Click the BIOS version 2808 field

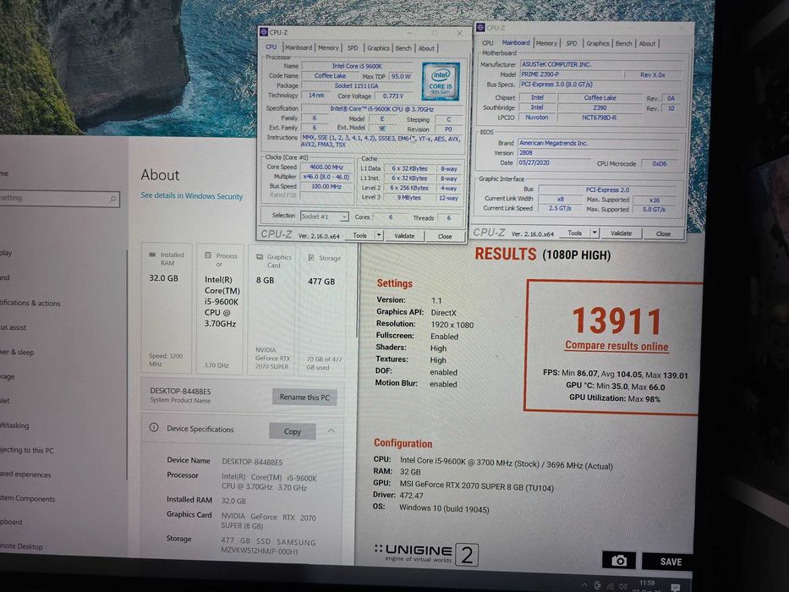click(x=598, y=152)
